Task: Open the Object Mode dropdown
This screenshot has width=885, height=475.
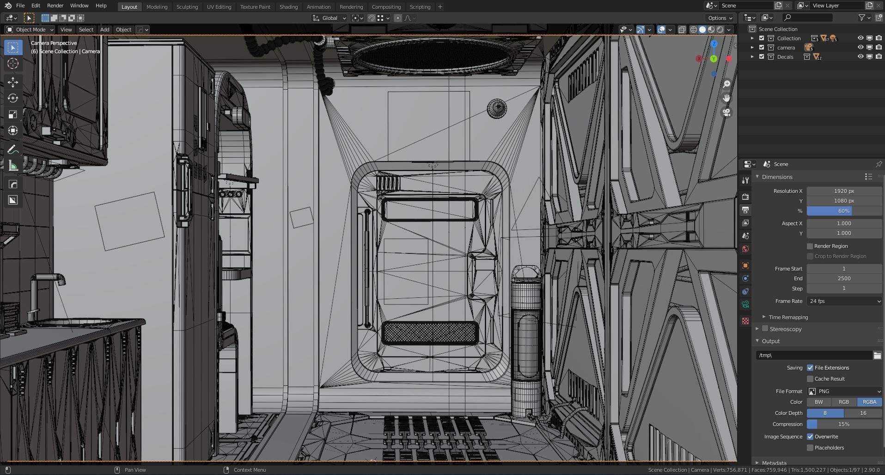Action: pos(30,30)
